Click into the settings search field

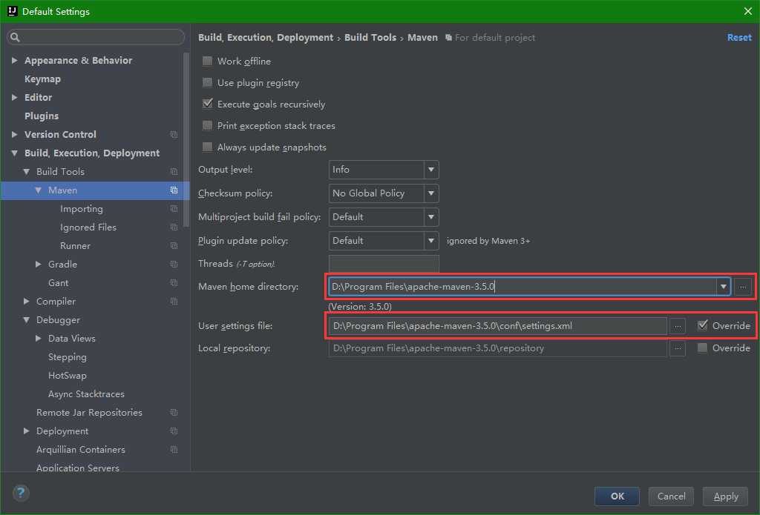[96, 37]
